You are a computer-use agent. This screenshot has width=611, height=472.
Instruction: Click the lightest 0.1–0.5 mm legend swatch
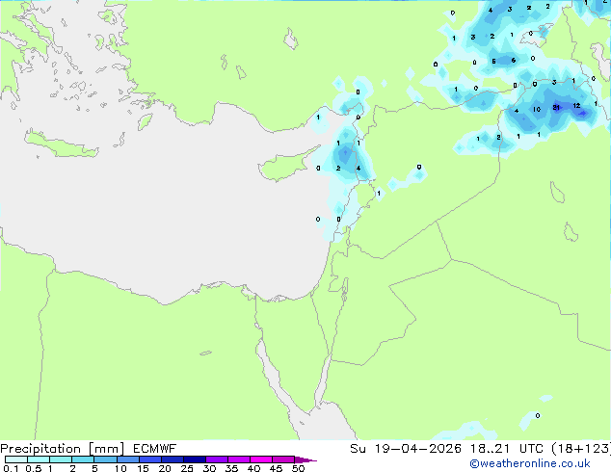coord(16,459)
